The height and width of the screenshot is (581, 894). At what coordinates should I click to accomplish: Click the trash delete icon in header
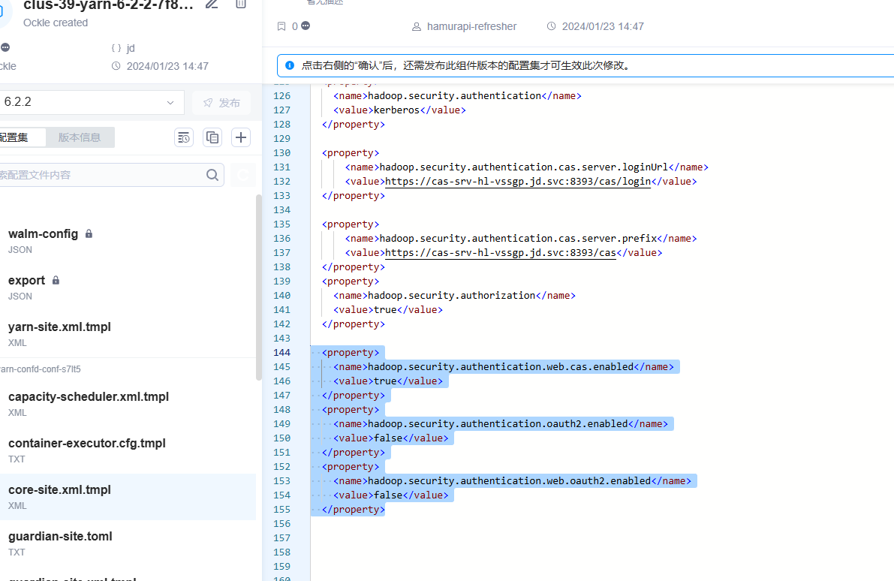(241, 4)
